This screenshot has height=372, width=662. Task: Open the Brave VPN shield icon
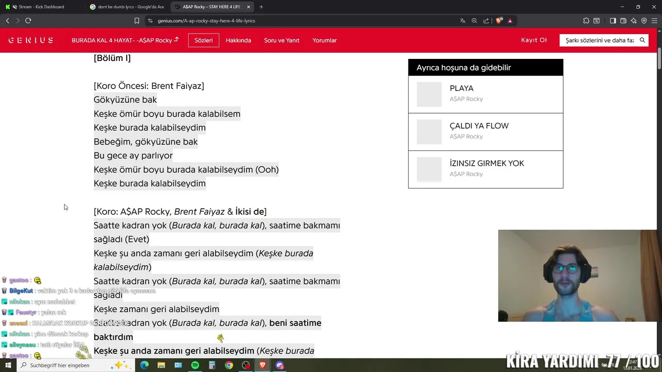[x=644, y=21]
